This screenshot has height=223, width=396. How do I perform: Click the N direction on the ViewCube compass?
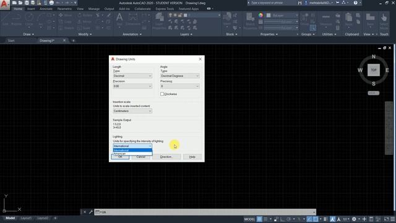pyautogui.click(x=374, y=56)
